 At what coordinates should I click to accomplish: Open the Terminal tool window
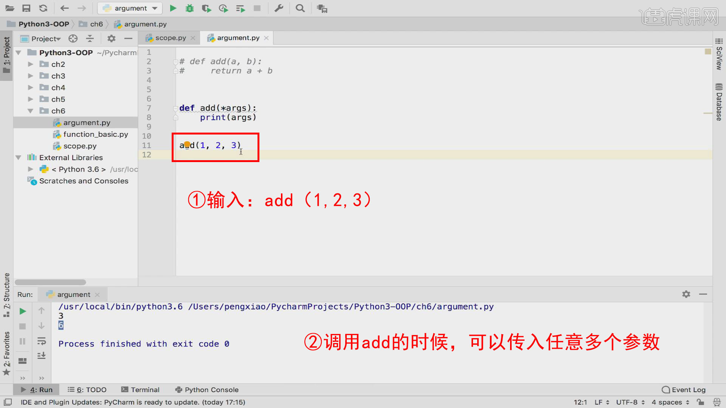tap(145, 389)
